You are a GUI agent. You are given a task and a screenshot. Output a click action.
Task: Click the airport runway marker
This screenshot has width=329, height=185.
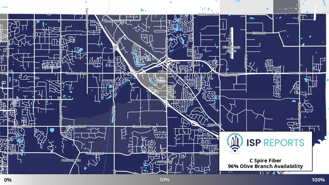[232, 43]
